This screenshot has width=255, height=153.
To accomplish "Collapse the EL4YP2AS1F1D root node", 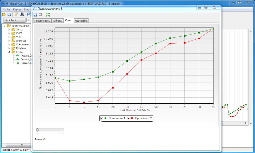I will click(x=5, y=26).
